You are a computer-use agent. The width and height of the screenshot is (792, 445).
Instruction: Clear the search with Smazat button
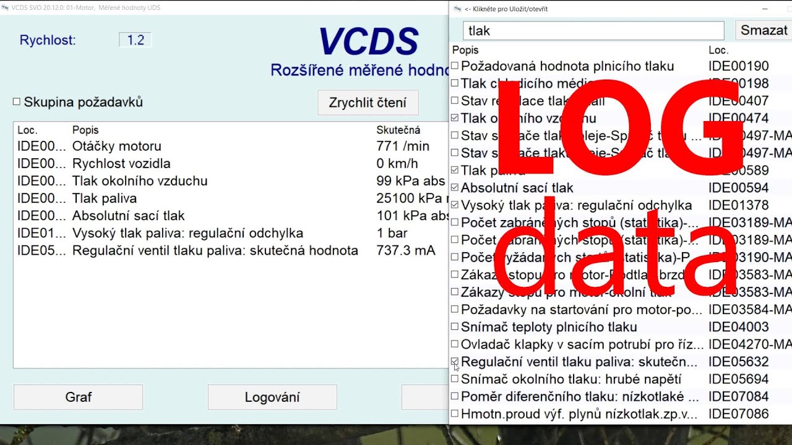pyautogui.click(x=764, y=30)
